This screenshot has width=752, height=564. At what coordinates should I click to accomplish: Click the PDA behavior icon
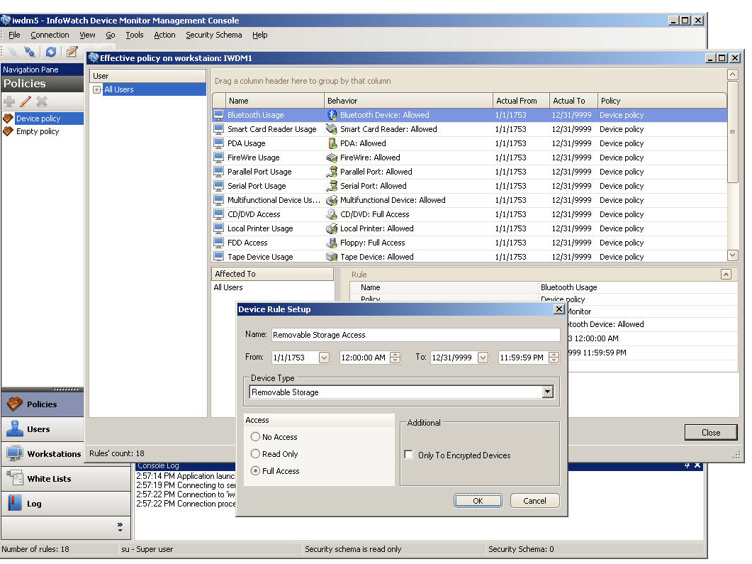[x=332, y=143]
